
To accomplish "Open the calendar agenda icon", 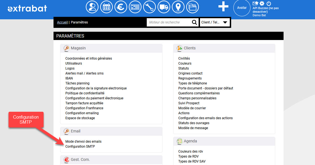I will [x=106, y=7].
